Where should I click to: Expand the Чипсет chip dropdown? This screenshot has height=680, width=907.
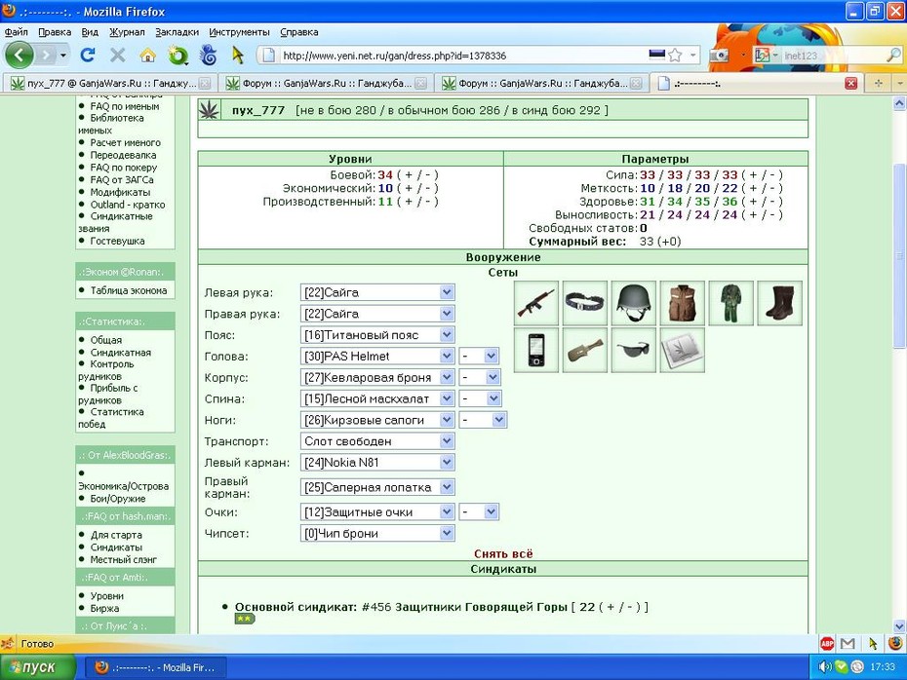(x=377, y=533)
